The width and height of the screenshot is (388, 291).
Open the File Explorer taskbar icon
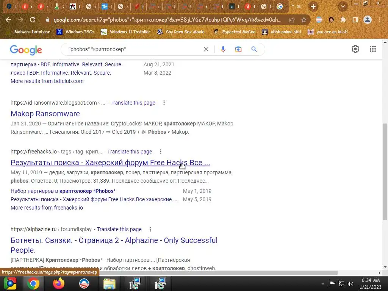pos(110,283)
